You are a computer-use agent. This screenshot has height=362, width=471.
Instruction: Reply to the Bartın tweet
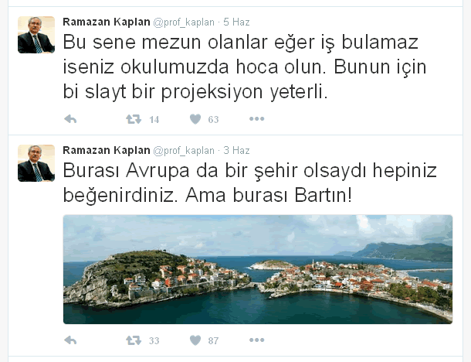(70, 340)
